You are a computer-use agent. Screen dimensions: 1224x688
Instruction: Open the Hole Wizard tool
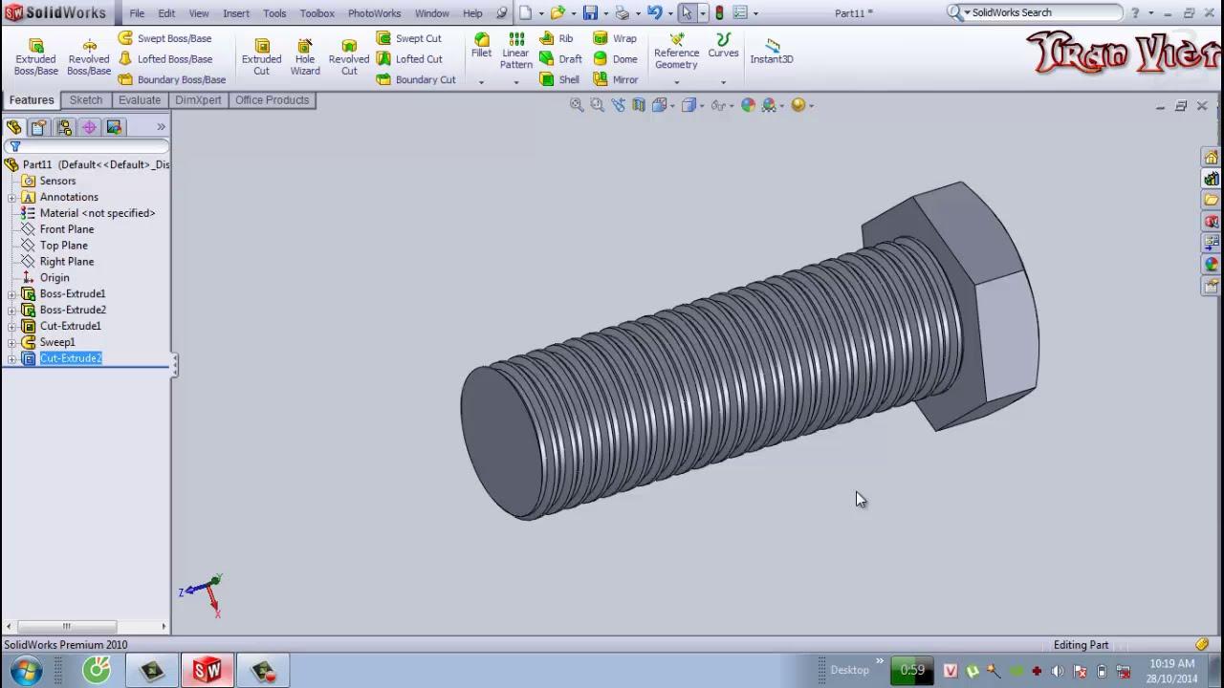(x=305, y=57)
